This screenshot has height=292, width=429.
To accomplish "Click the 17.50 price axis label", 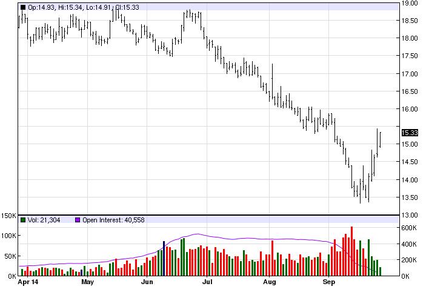I will click(410, 56).
